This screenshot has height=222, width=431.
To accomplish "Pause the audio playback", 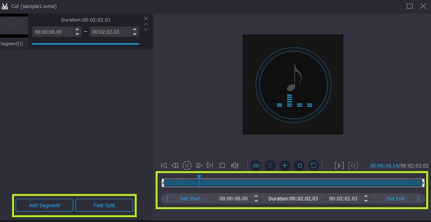I will point(187,166).
